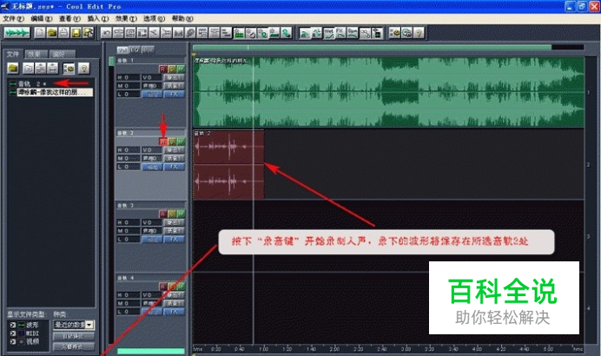This screenshot has width=601, height=356.
Task: Toggle waveform file type display checkbox
Action: (13, 325)
